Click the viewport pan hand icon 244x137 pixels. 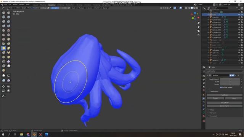(199, 27)
